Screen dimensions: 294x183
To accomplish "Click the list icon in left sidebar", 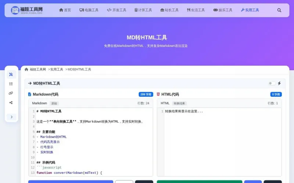I will point(11,84).
